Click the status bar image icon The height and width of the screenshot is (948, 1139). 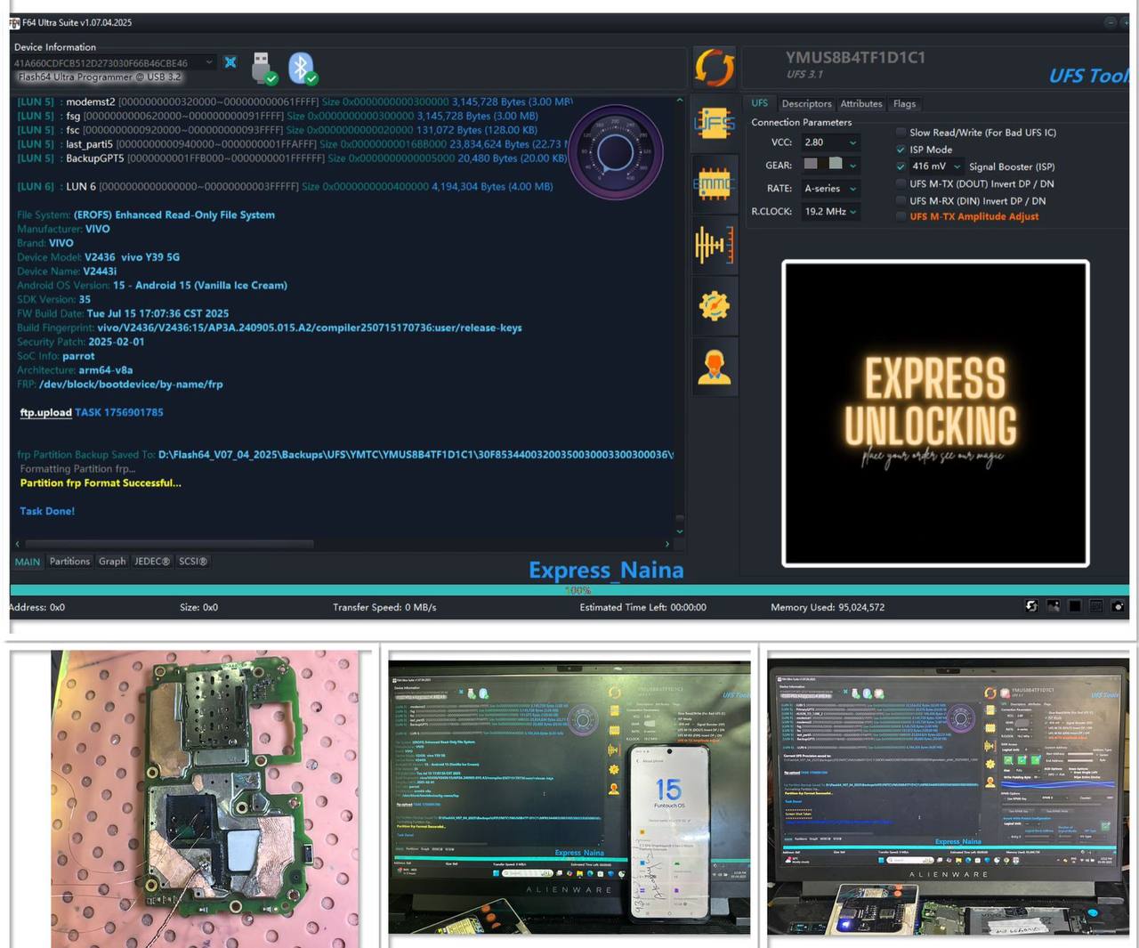point(1054,606)
